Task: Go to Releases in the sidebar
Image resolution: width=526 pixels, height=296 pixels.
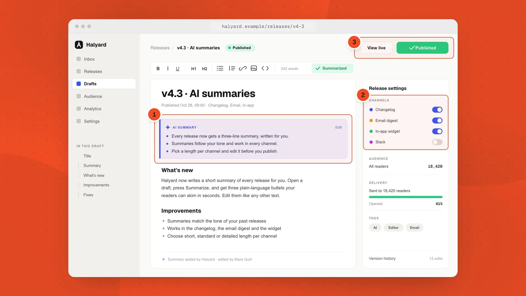Action: 104,71
